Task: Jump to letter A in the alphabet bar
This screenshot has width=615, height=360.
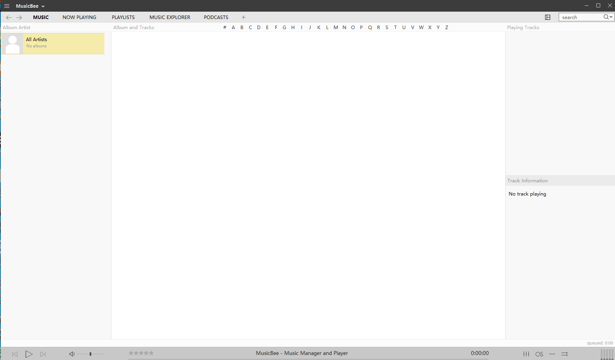Action: click(233, 28)
